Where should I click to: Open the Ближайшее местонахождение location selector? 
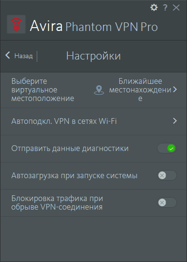click(x=140, y=90)
